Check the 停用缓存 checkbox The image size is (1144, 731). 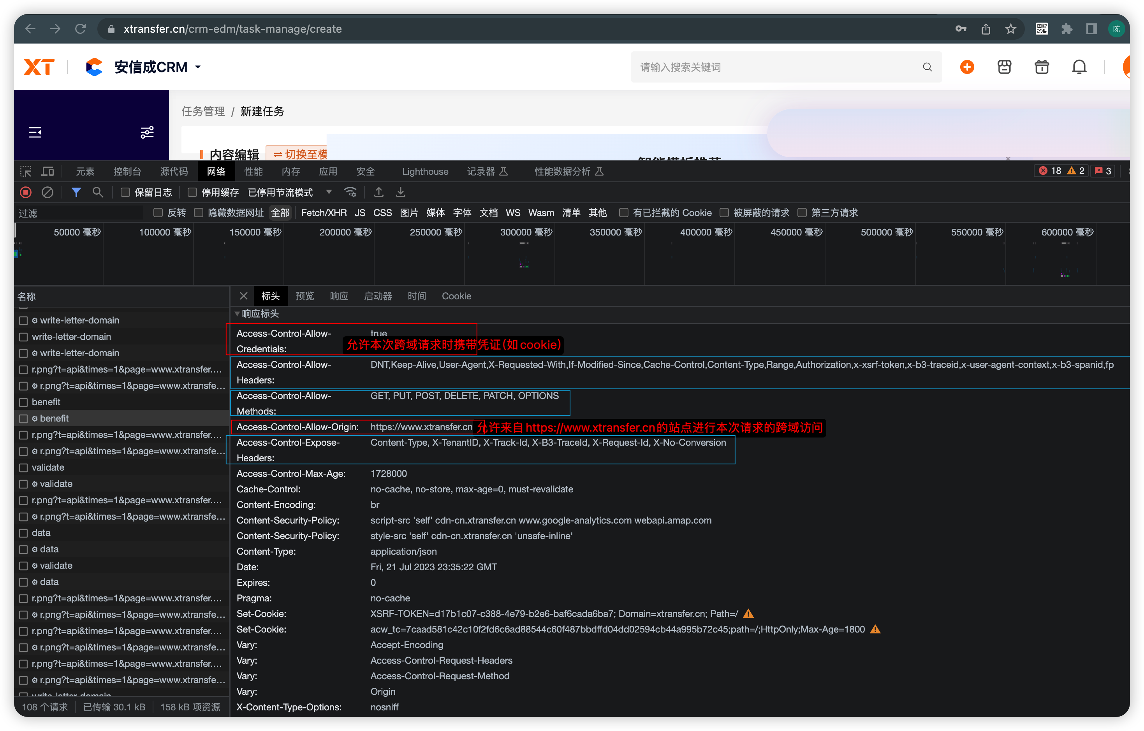point(192,192)
